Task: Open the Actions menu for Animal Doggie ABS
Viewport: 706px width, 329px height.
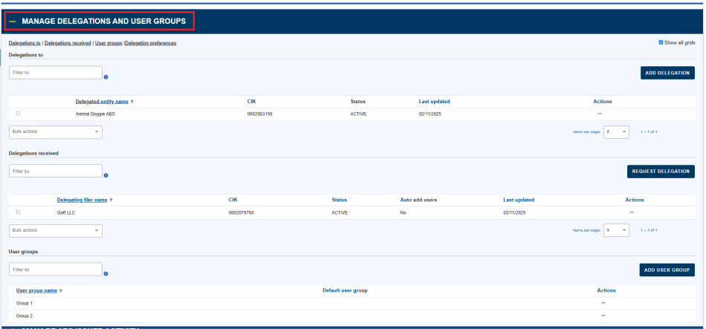Action: point(600,114)
